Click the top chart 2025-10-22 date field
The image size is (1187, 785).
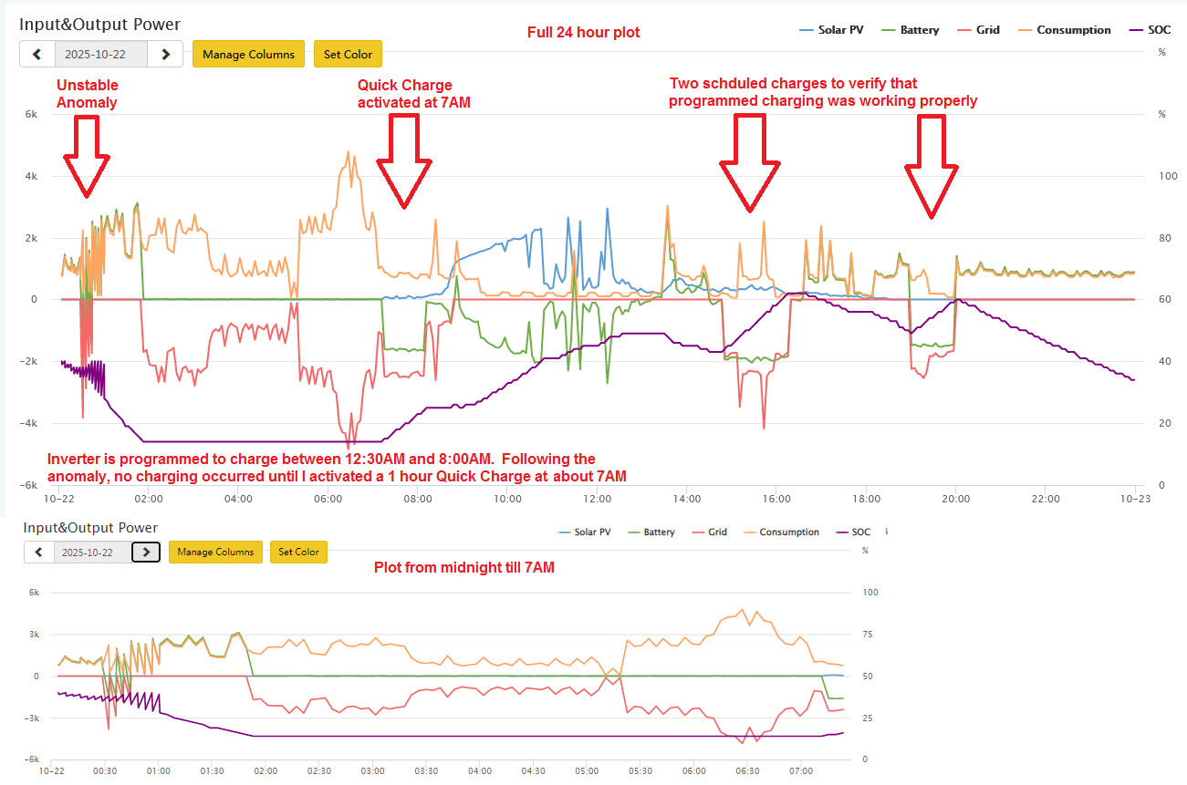[100, 54]
